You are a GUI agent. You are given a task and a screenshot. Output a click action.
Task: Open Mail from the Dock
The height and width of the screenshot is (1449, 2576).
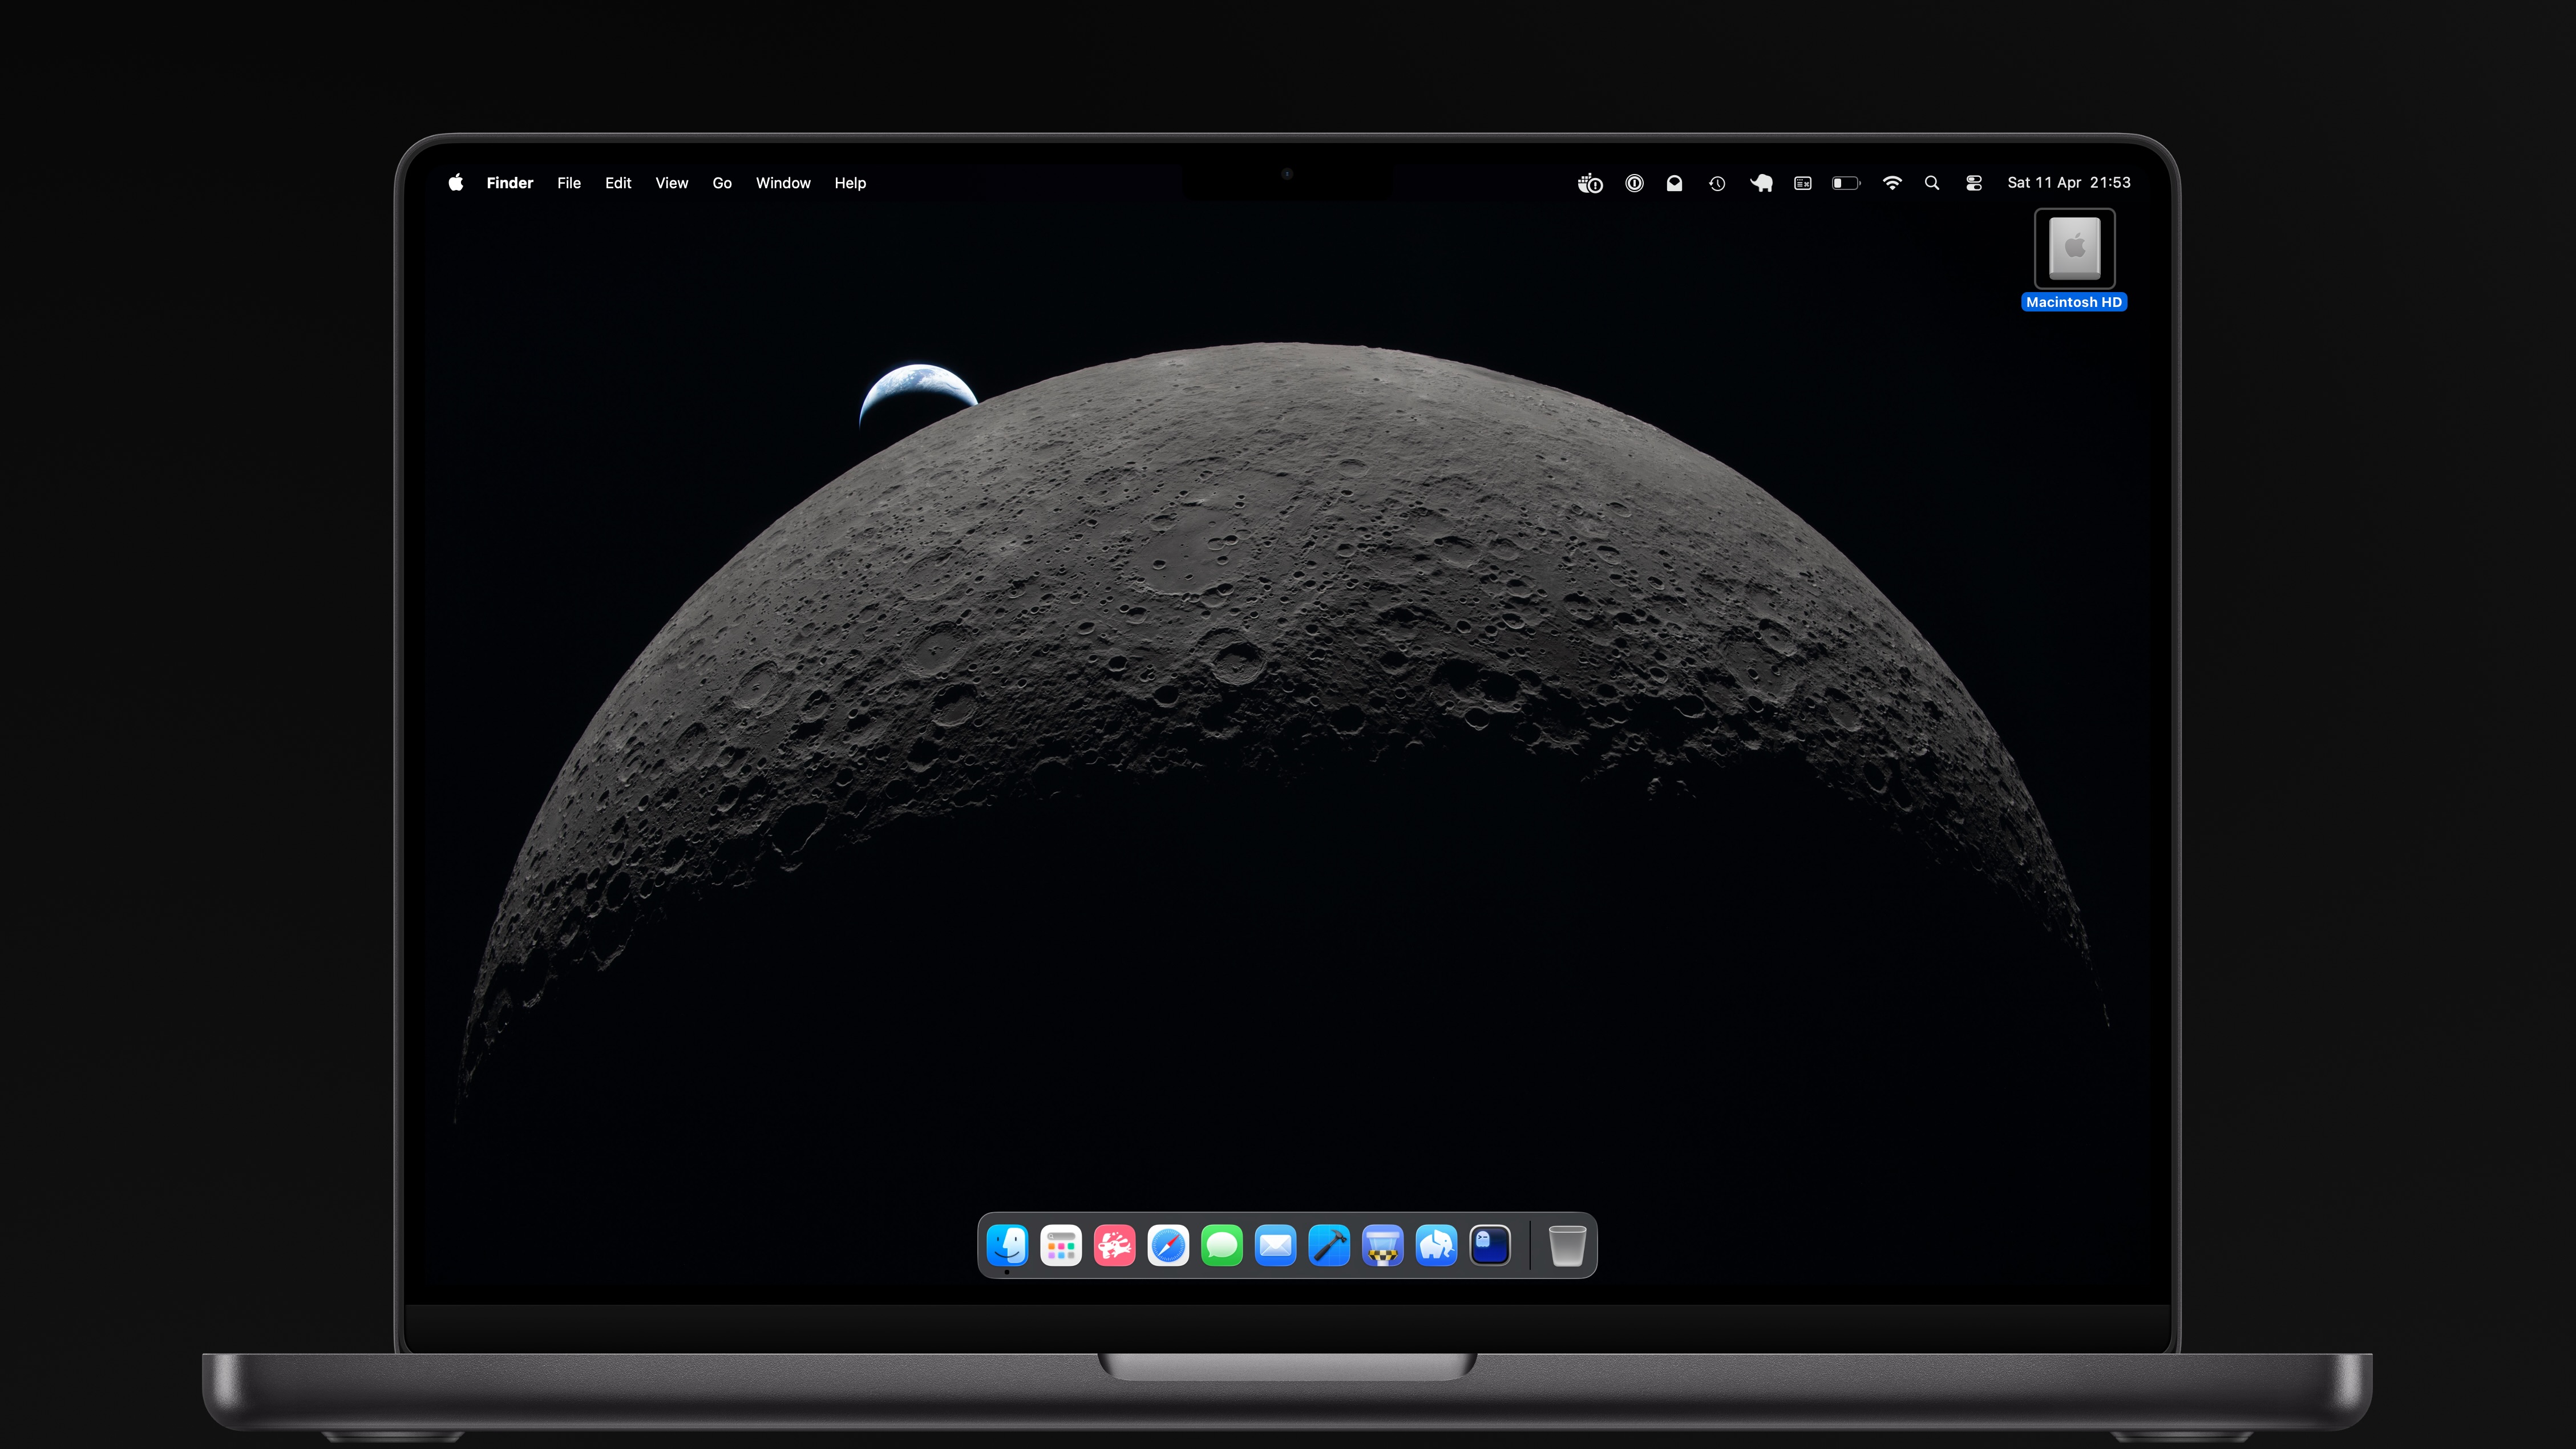coord(1276,1245)
